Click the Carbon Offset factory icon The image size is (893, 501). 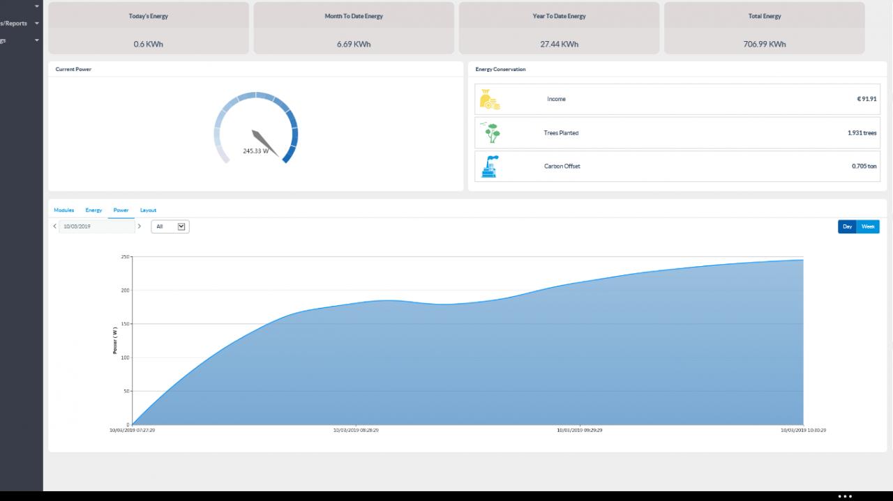[x=490, y=167]
